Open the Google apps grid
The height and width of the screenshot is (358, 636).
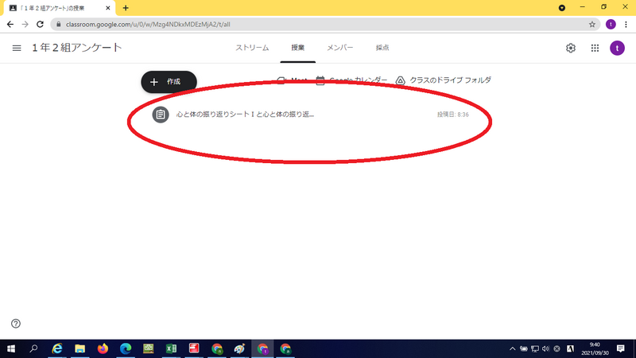point(595,48)
